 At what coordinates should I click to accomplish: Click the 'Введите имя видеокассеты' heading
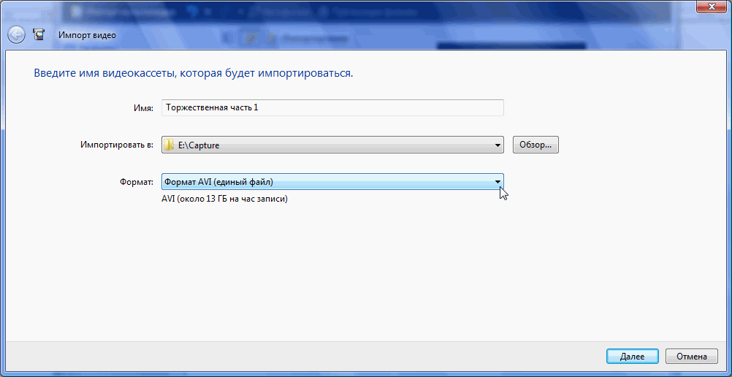[194, 73]
